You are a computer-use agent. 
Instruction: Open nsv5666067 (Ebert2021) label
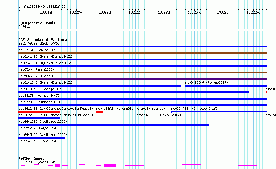tap(39, 76)
